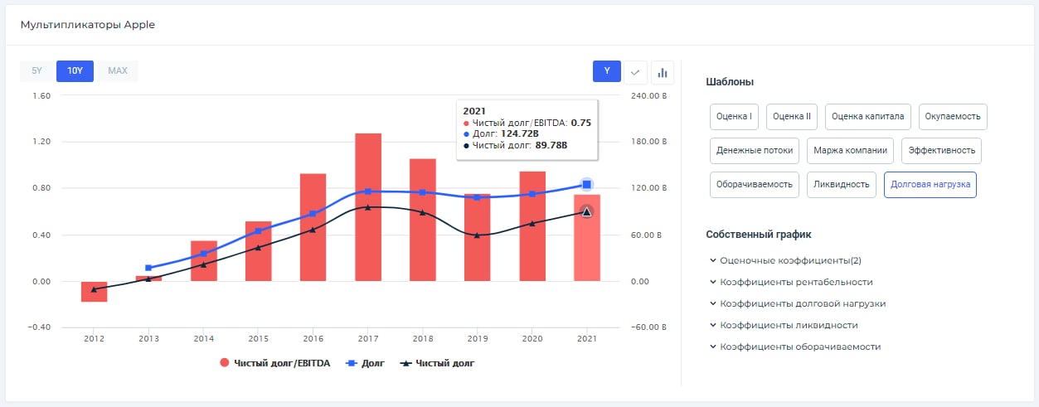Click the 2021 Долг blue data point
This screenshot has width=1039, height=407.
(587, 184)
